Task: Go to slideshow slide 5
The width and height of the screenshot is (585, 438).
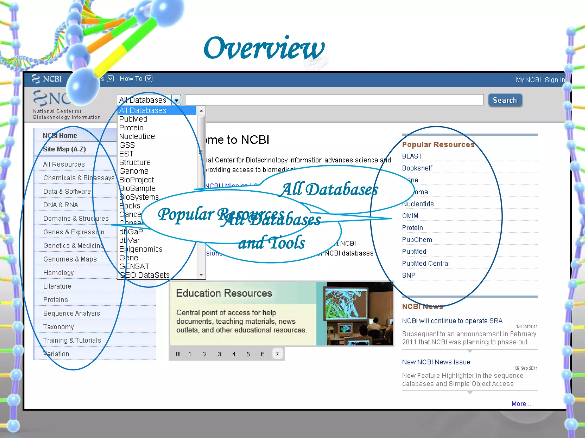Action: 248,354
